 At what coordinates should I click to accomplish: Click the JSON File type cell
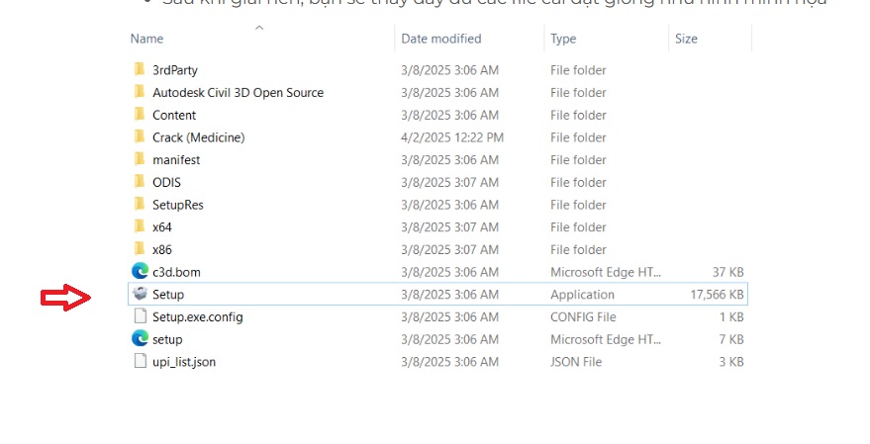[x=576, y=362]
